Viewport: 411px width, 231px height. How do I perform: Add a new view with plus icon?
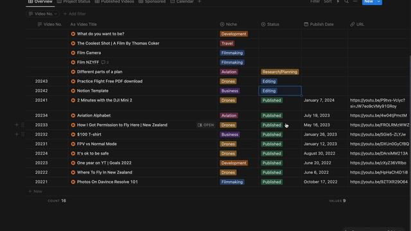point(199,1)
